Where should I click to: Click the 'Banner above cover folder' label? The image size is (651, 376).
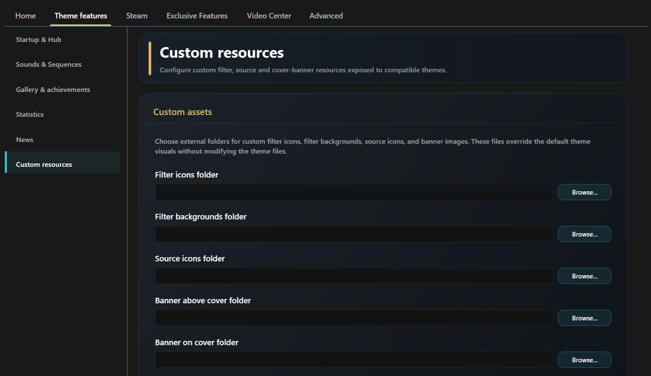203,300
